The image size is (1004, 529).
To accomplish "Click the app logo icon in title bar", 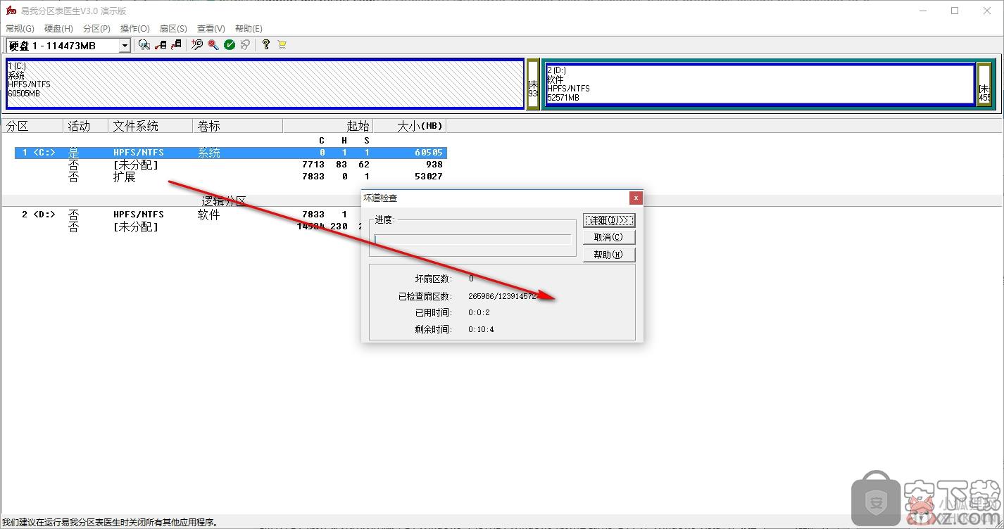I will coord(11,11).
